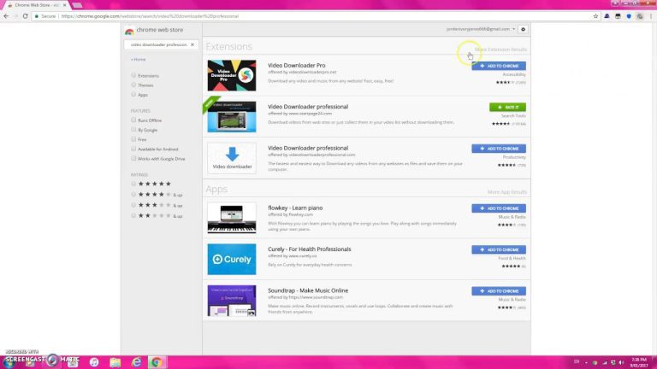
Task: Switch to Chrome in the taskbar
Action: (x=157, y=362)
